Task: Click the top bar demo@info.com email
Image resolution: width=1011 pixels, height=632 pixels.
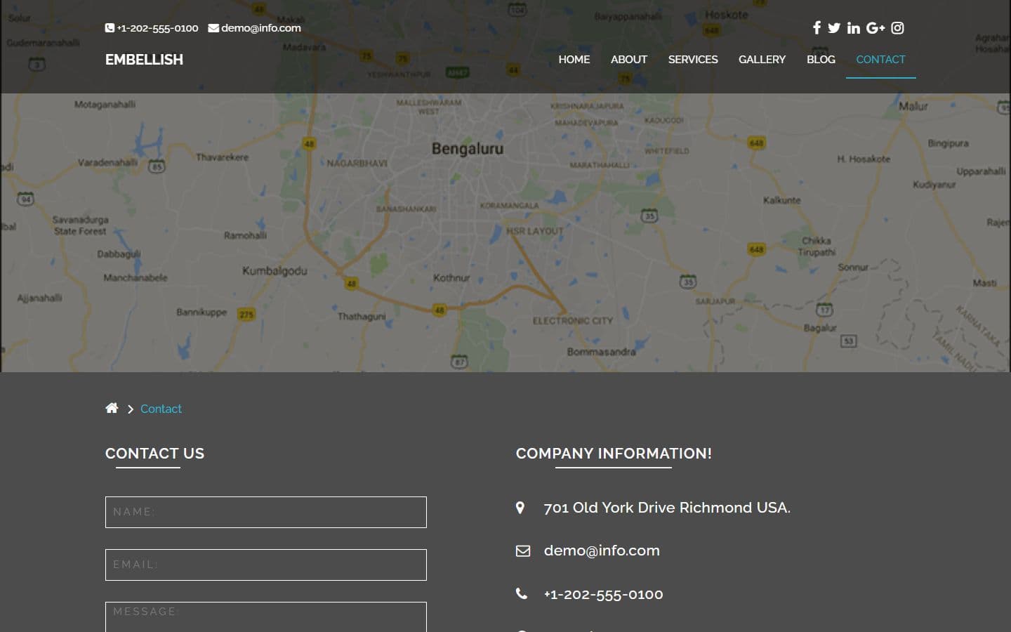Action: (261, 28)
